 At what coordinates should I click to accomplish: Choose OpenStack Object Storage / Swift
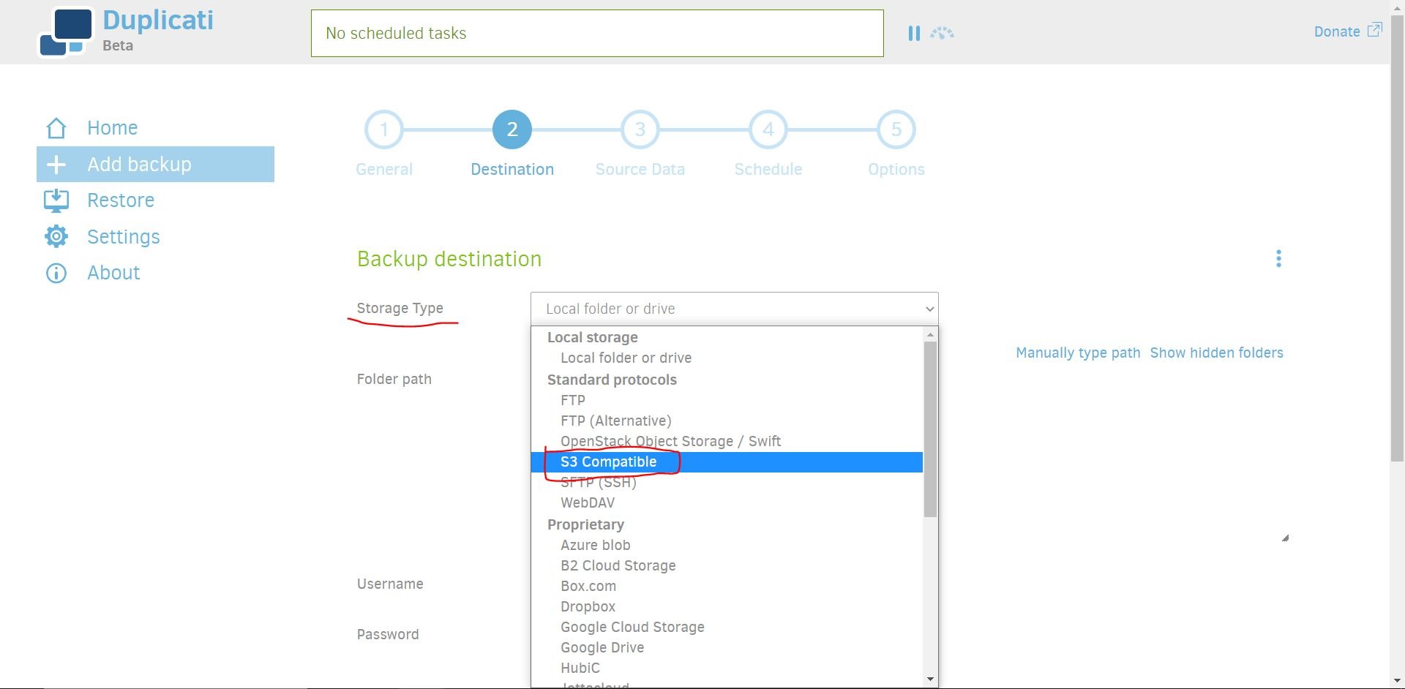(x=727, y=441)
